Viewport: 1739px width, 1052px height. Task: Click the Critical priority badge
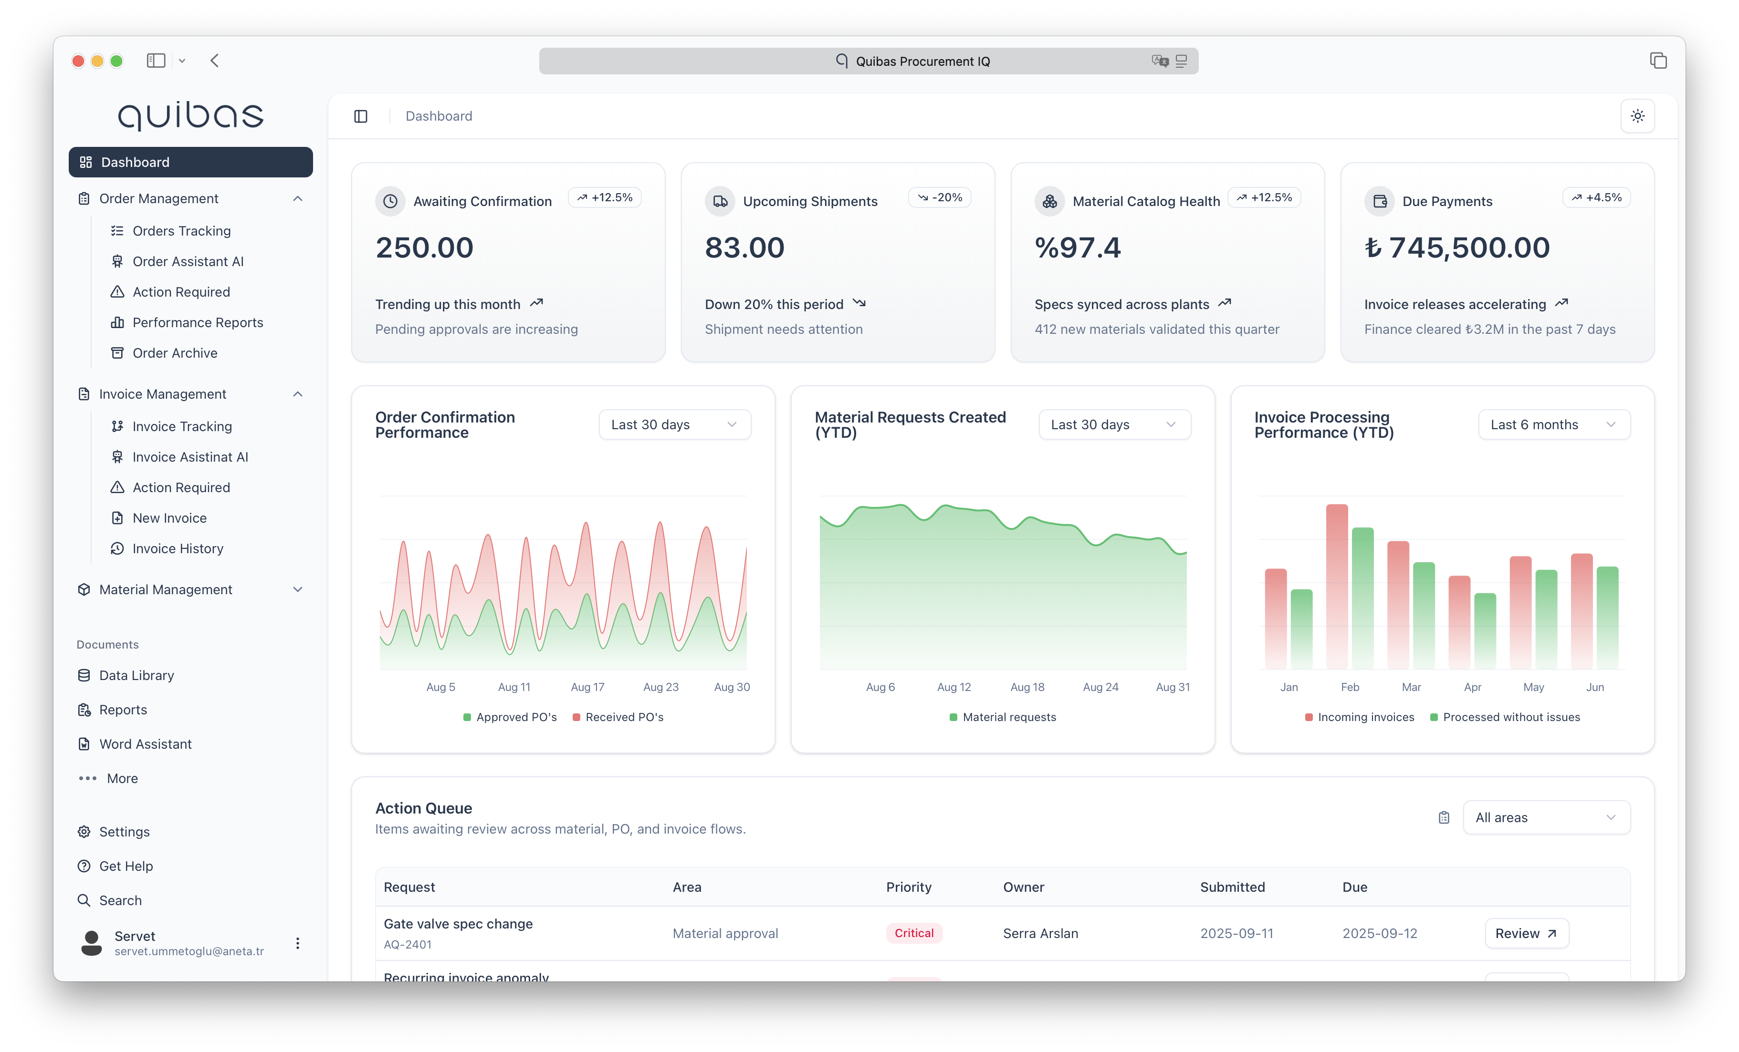914,932
